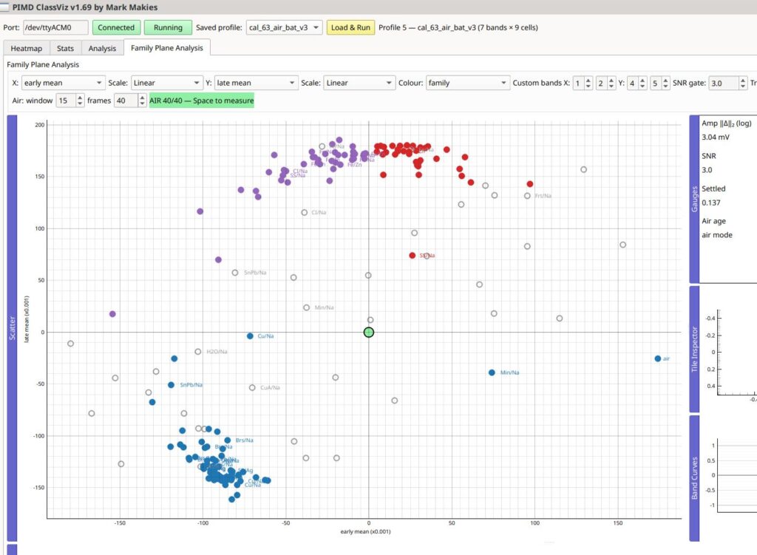Toggle the Tile Inspector side strip
Image resolution: width=757 pixels, height=555 pixels.
694,349
